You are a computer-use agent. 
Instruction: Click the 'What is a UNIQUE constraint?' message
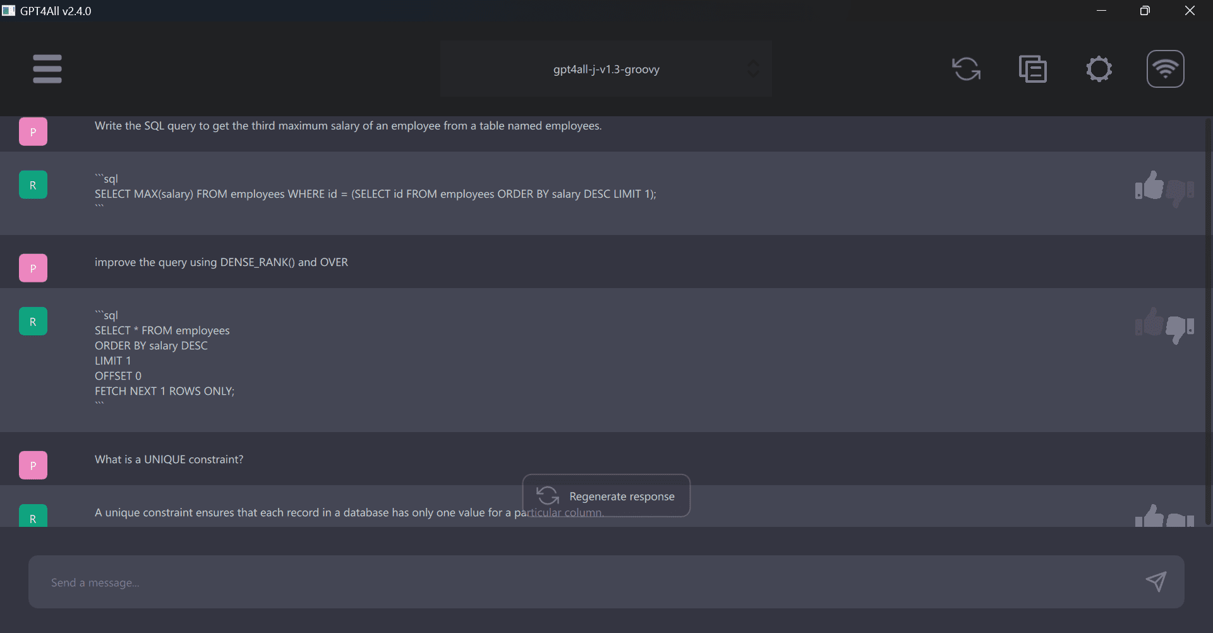tap(169, 459)
